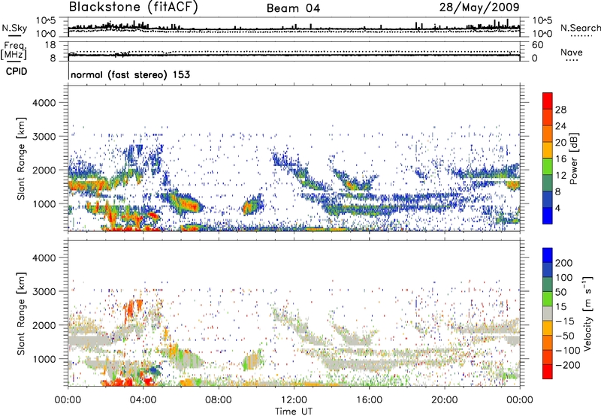This screenshot has width=601, height=416.
Task: Click the '18' frequency axis value
Action: tap(50, 45)
